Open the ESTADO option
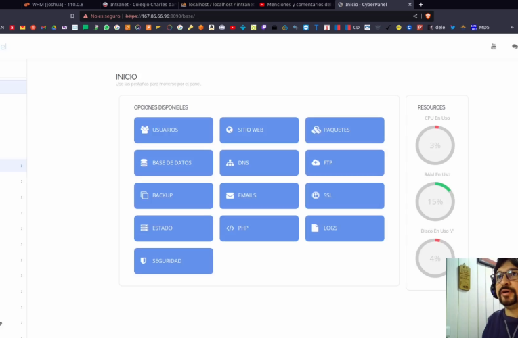 coord(173,228)
